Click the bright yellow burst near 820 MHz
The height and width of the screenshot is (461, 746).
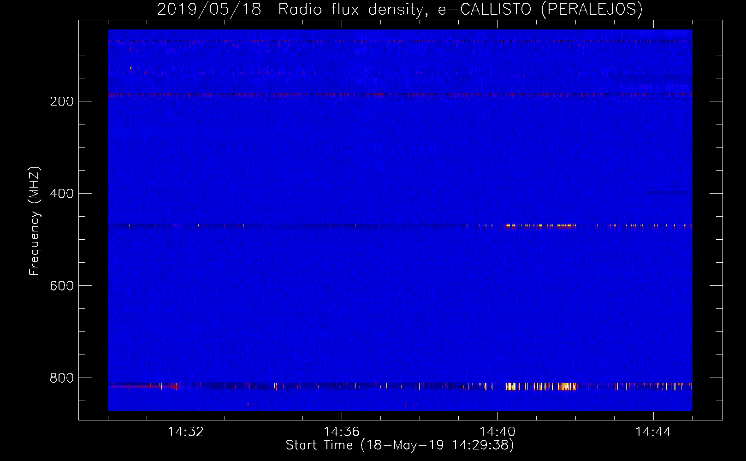point(541,386)
